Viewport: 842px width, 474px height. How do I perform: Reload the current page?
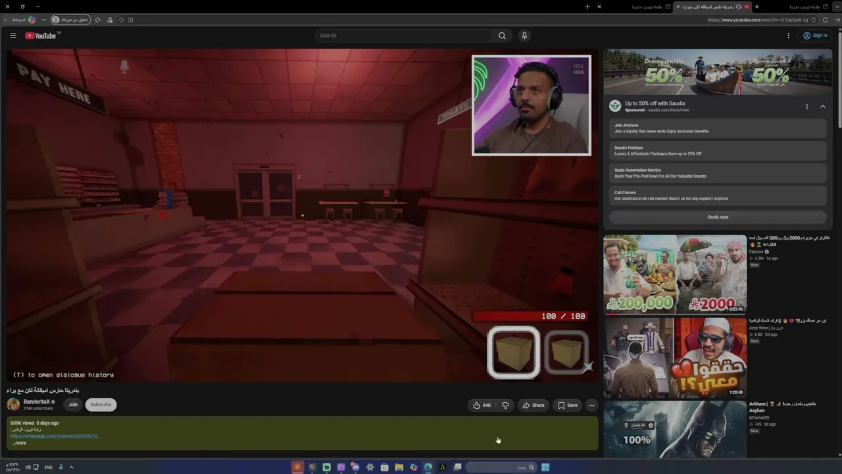826,20
